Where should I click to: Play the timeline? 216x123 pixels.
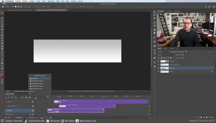[x=12, y=98]
